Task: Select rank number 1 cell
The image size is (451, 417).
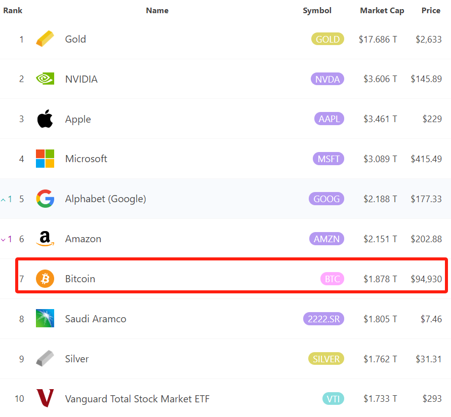Action: pos(22,39)
